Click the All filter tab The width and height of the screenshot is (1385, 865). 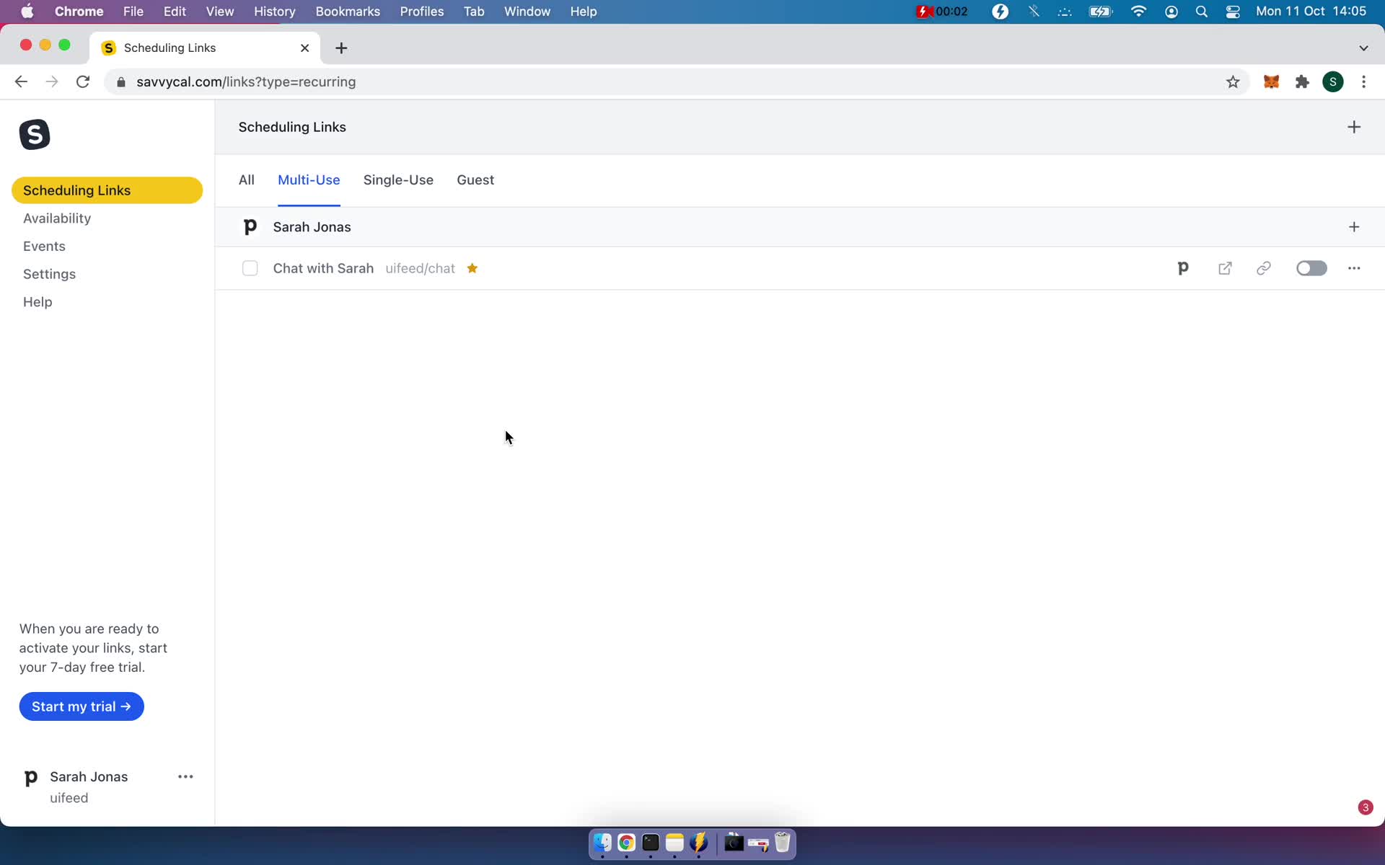(x=246, y=179)
